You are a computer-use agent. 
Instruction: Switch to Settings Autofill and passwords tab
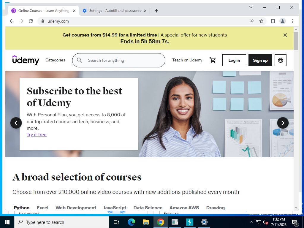(x=114, y=11)
